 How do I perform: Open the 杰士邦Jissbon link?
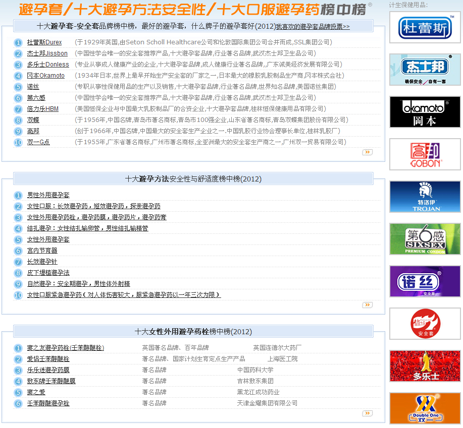coord(47,53)
